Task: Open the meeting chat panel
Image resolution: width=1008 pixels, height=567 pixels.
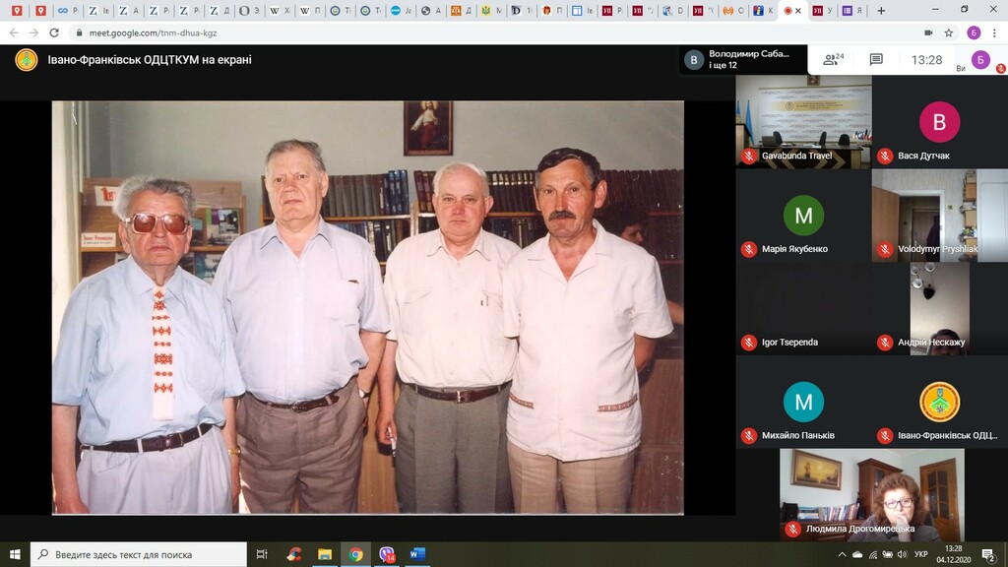Action: click(876, 59)
